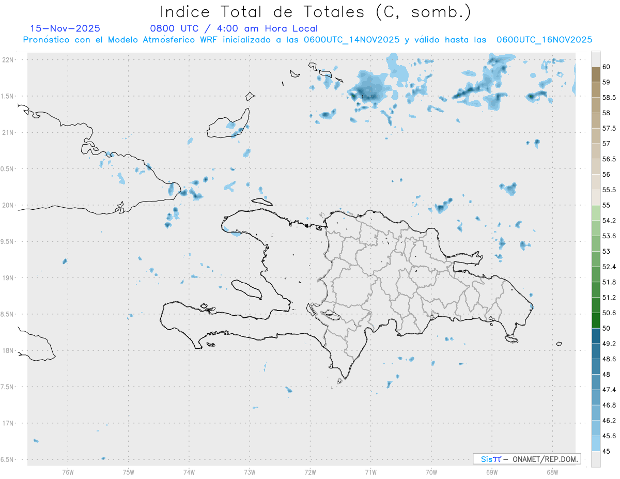The height and width of the screenshot is (479, 620).
Task: Select the '20N' latitude label
Action: 9,205
